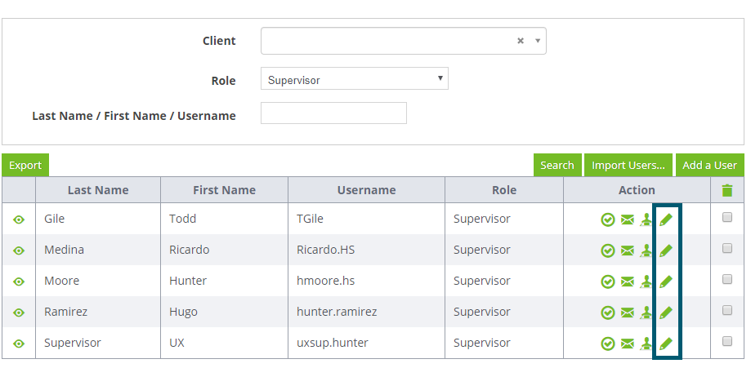Click the checkmark icon for uxsup.hunter
Image resolution: width=751 pixels, height=368 pixels.
pos(608,344)
